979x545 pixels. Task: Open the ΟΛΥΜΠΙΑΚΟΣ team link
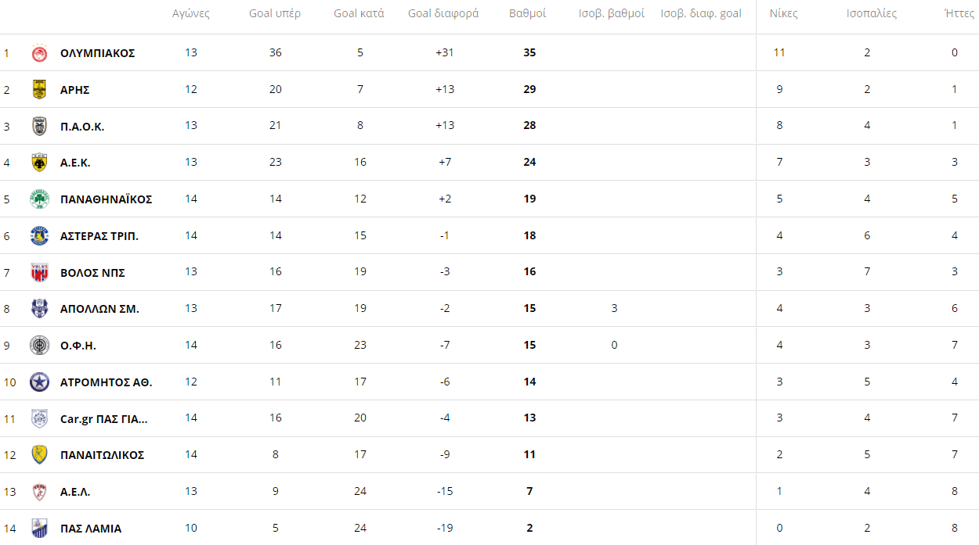pyautogui.click(x=97, y=53)
